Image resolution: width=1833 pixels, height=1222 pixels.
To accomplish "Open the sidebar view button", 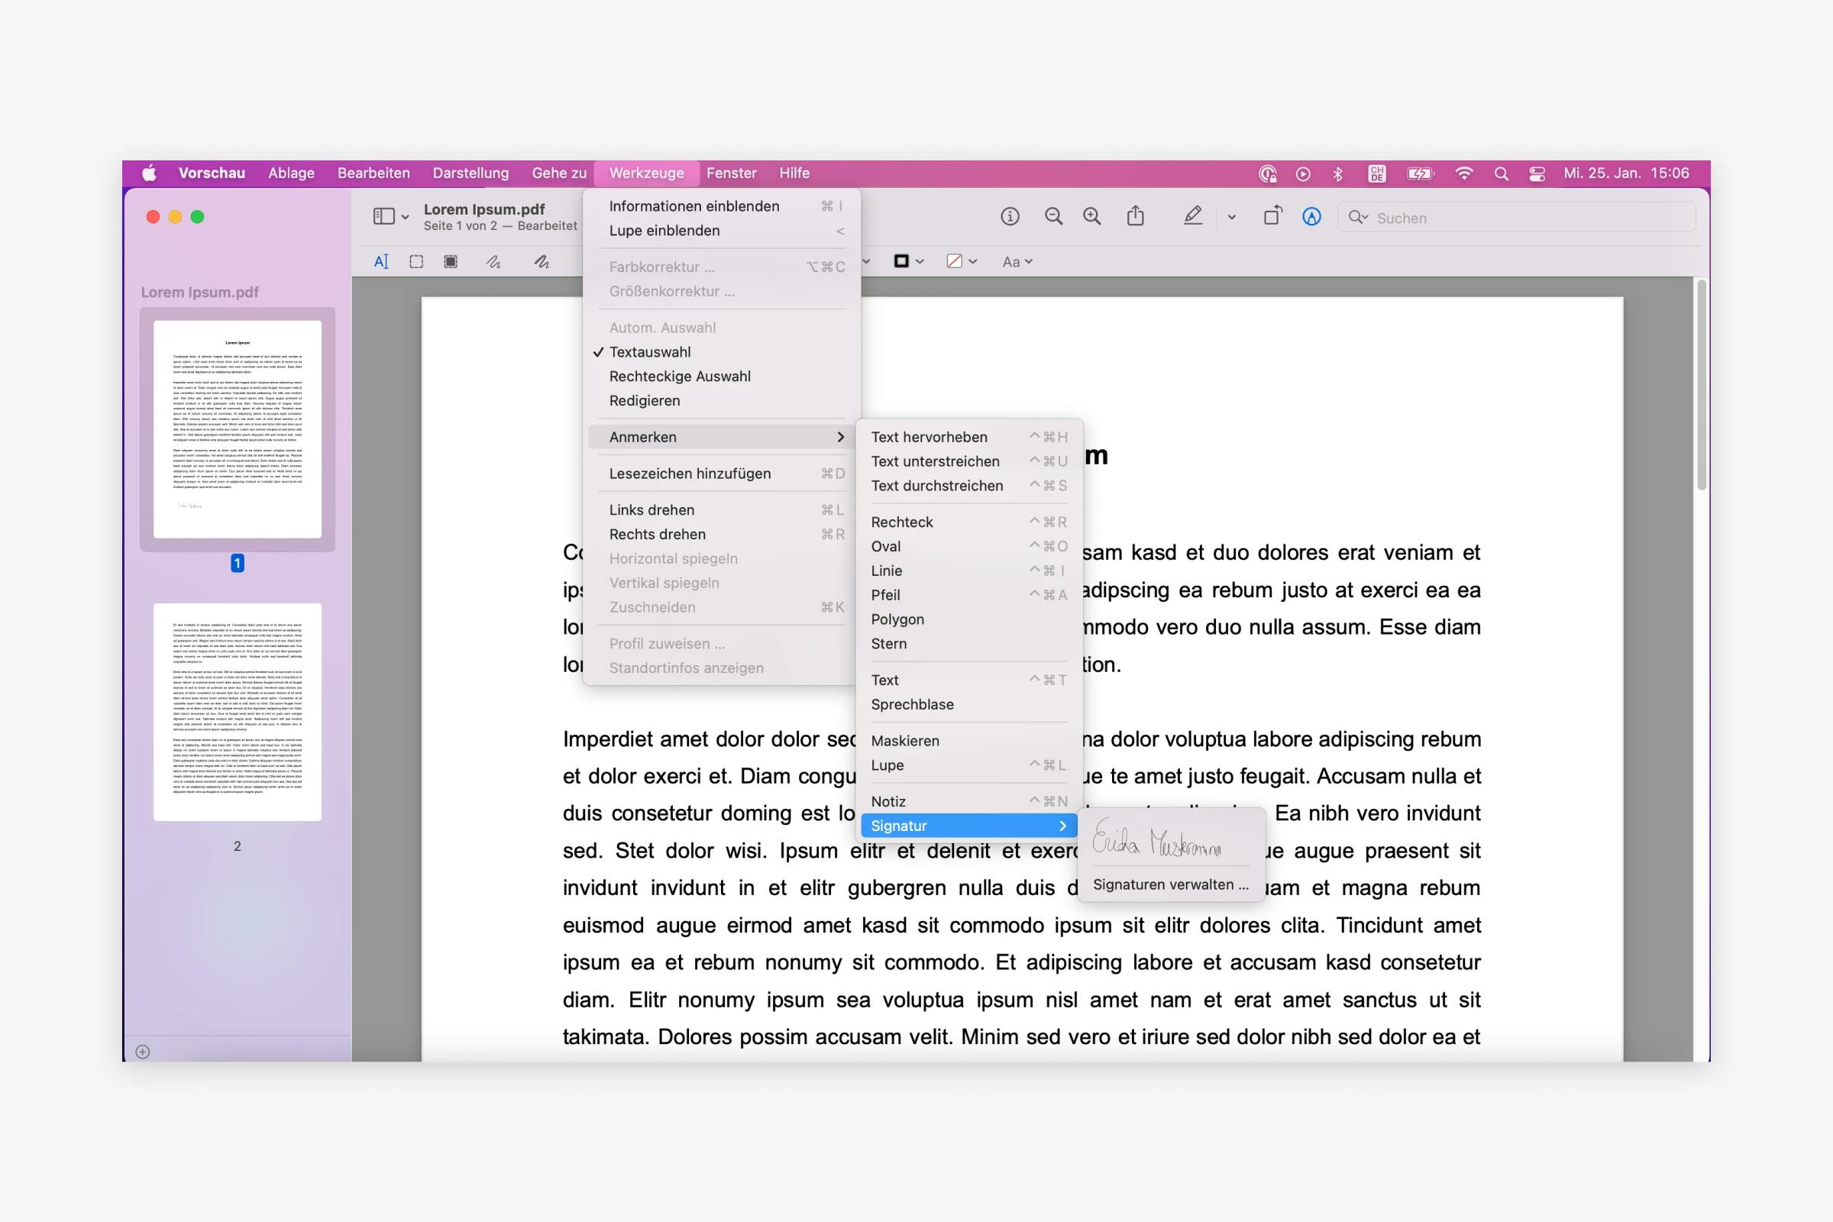I will click(383, 217).
